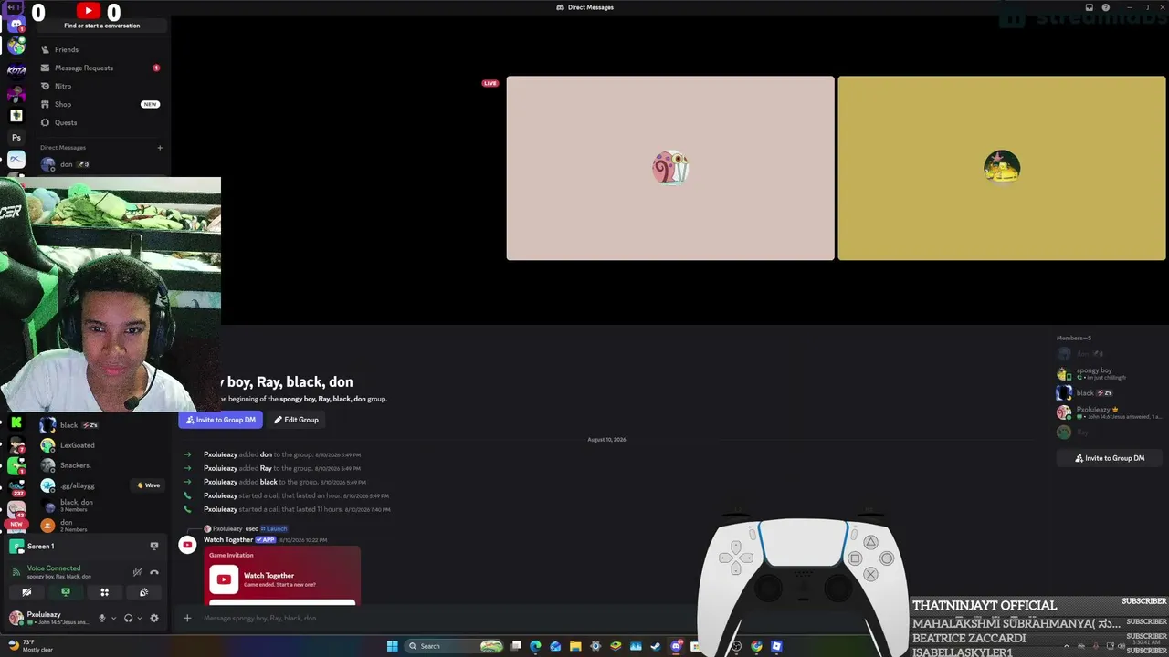The height and width of the screenshot is (657, 1169).
Task: Open the black, don group DM
Action: pos(100,506)
